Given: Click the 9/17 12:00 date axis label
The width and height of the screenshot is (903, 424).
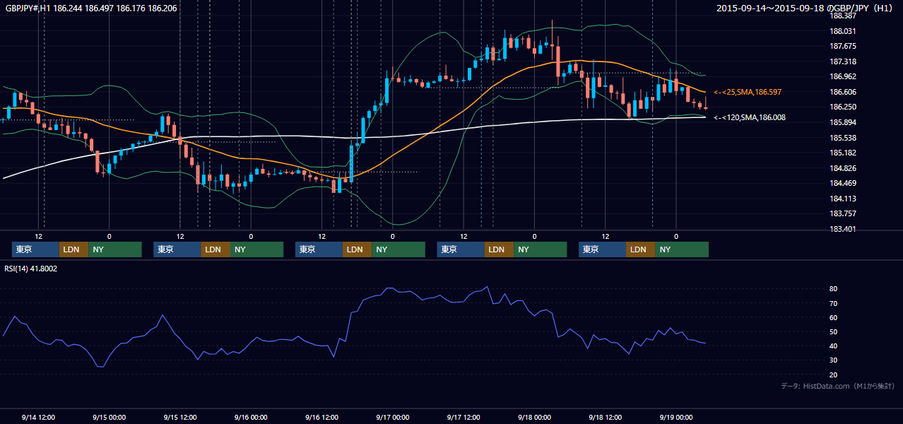Looking at the screenshot, I should point(464,417).
